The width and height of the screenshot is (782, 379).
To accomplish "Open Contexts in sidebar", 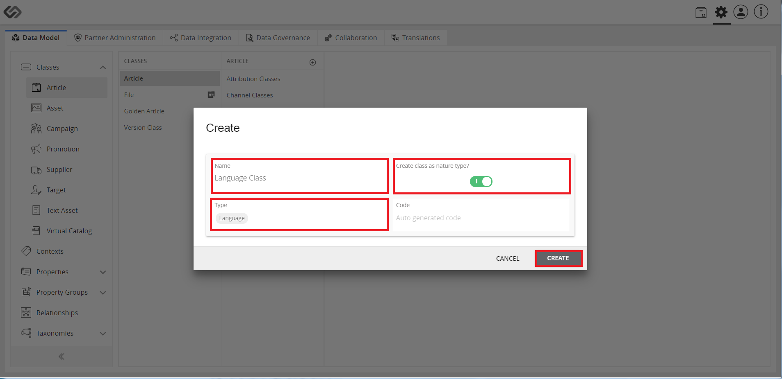I will click(x=62, y=251).
